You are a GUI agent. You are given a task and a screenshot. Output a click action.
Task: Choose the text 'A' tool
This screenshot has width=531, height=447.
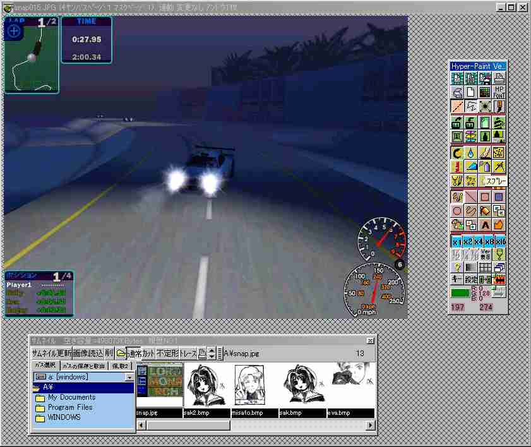(x=485, y=224)
